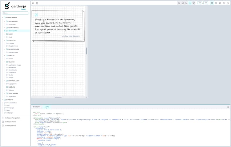
Task: Open Gardenjs Docs link
Action: (10, 125)
